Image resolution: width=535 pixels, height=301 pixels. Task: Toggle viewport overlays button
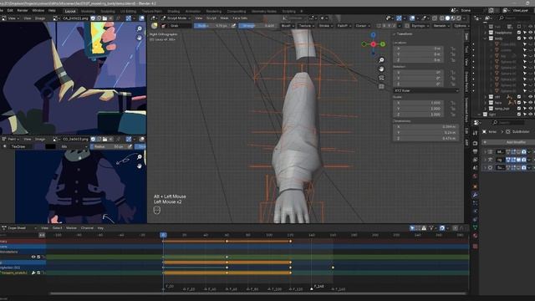click(x=412, y=18)
